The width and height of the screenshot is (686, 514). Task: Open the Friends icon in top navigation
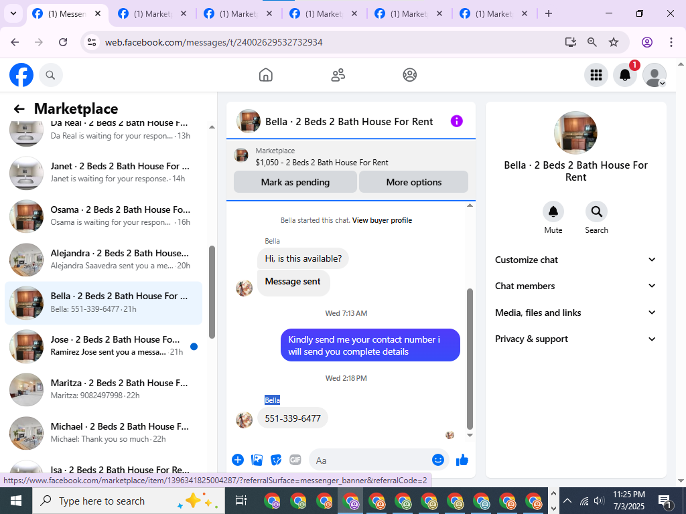338,75
